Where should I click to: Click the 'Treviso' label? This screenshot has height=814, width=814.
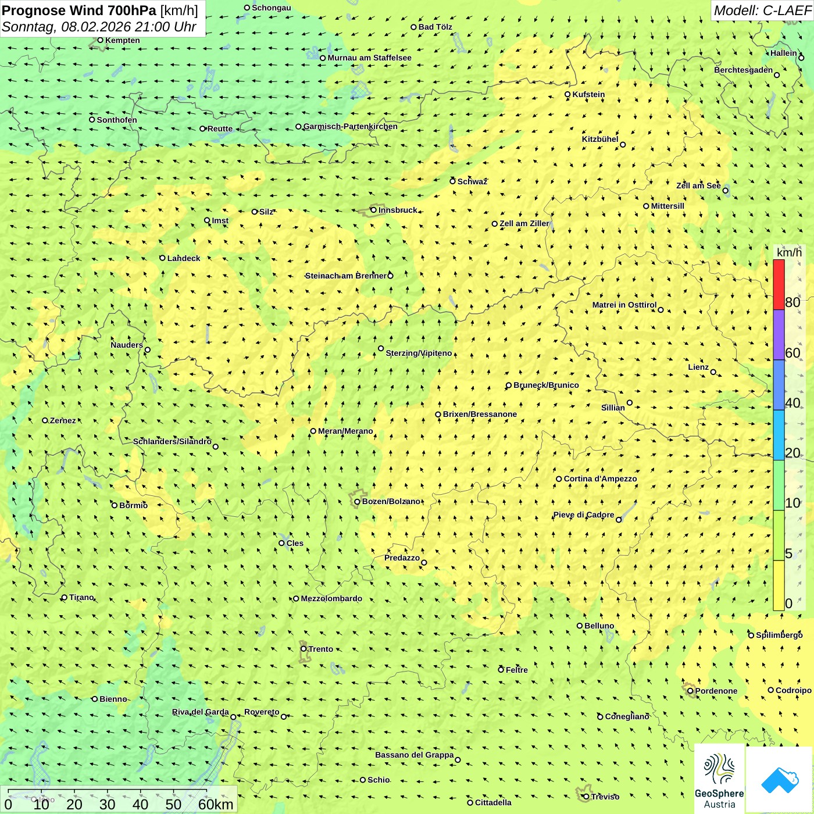(x=605, y=797)
